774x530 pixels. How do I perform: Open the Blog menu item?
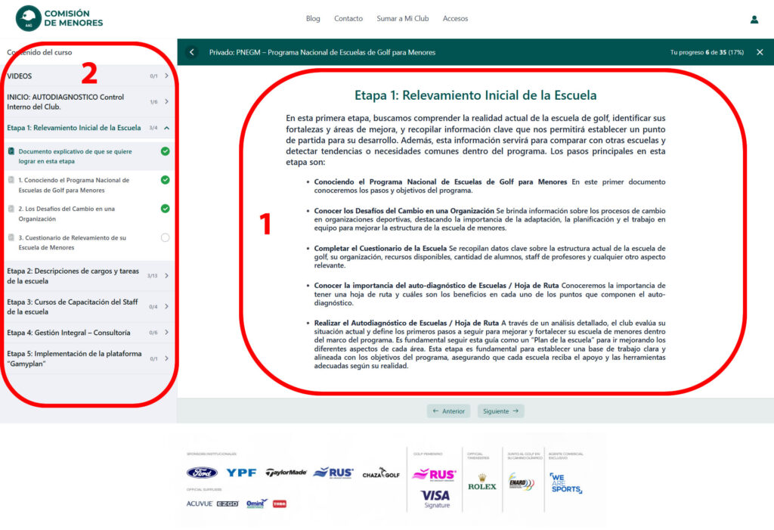pos(313,19)
